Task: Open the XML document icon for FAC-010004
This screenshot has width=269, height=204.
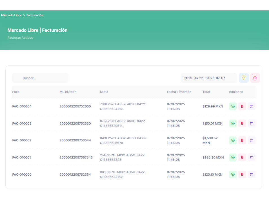Action: (242, 106)
